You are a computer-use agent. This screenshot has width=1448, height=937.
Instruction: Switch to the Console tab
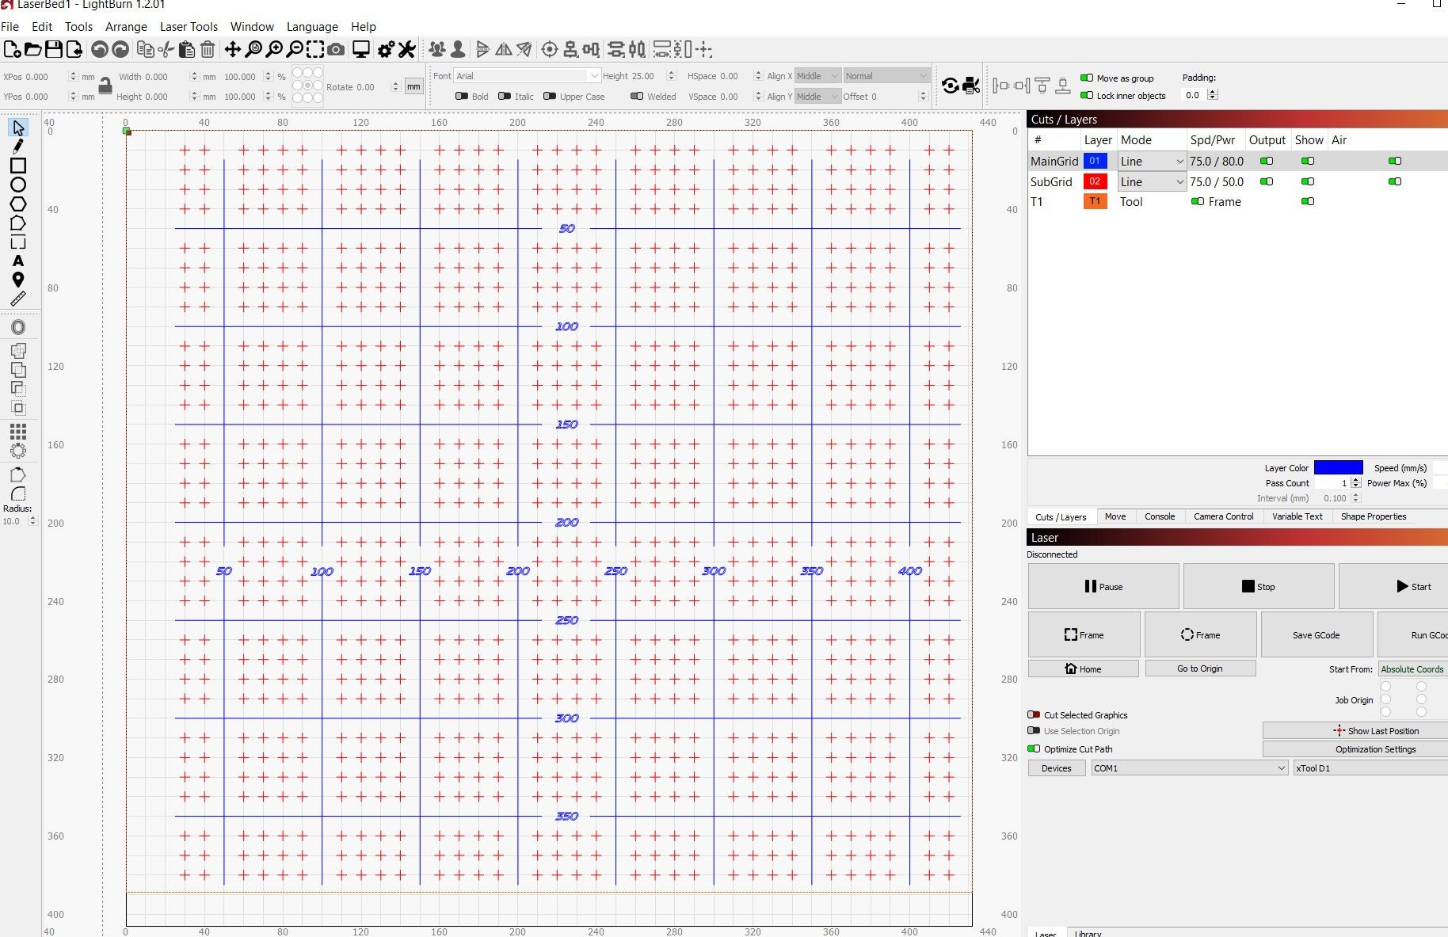coord(1160,516)
